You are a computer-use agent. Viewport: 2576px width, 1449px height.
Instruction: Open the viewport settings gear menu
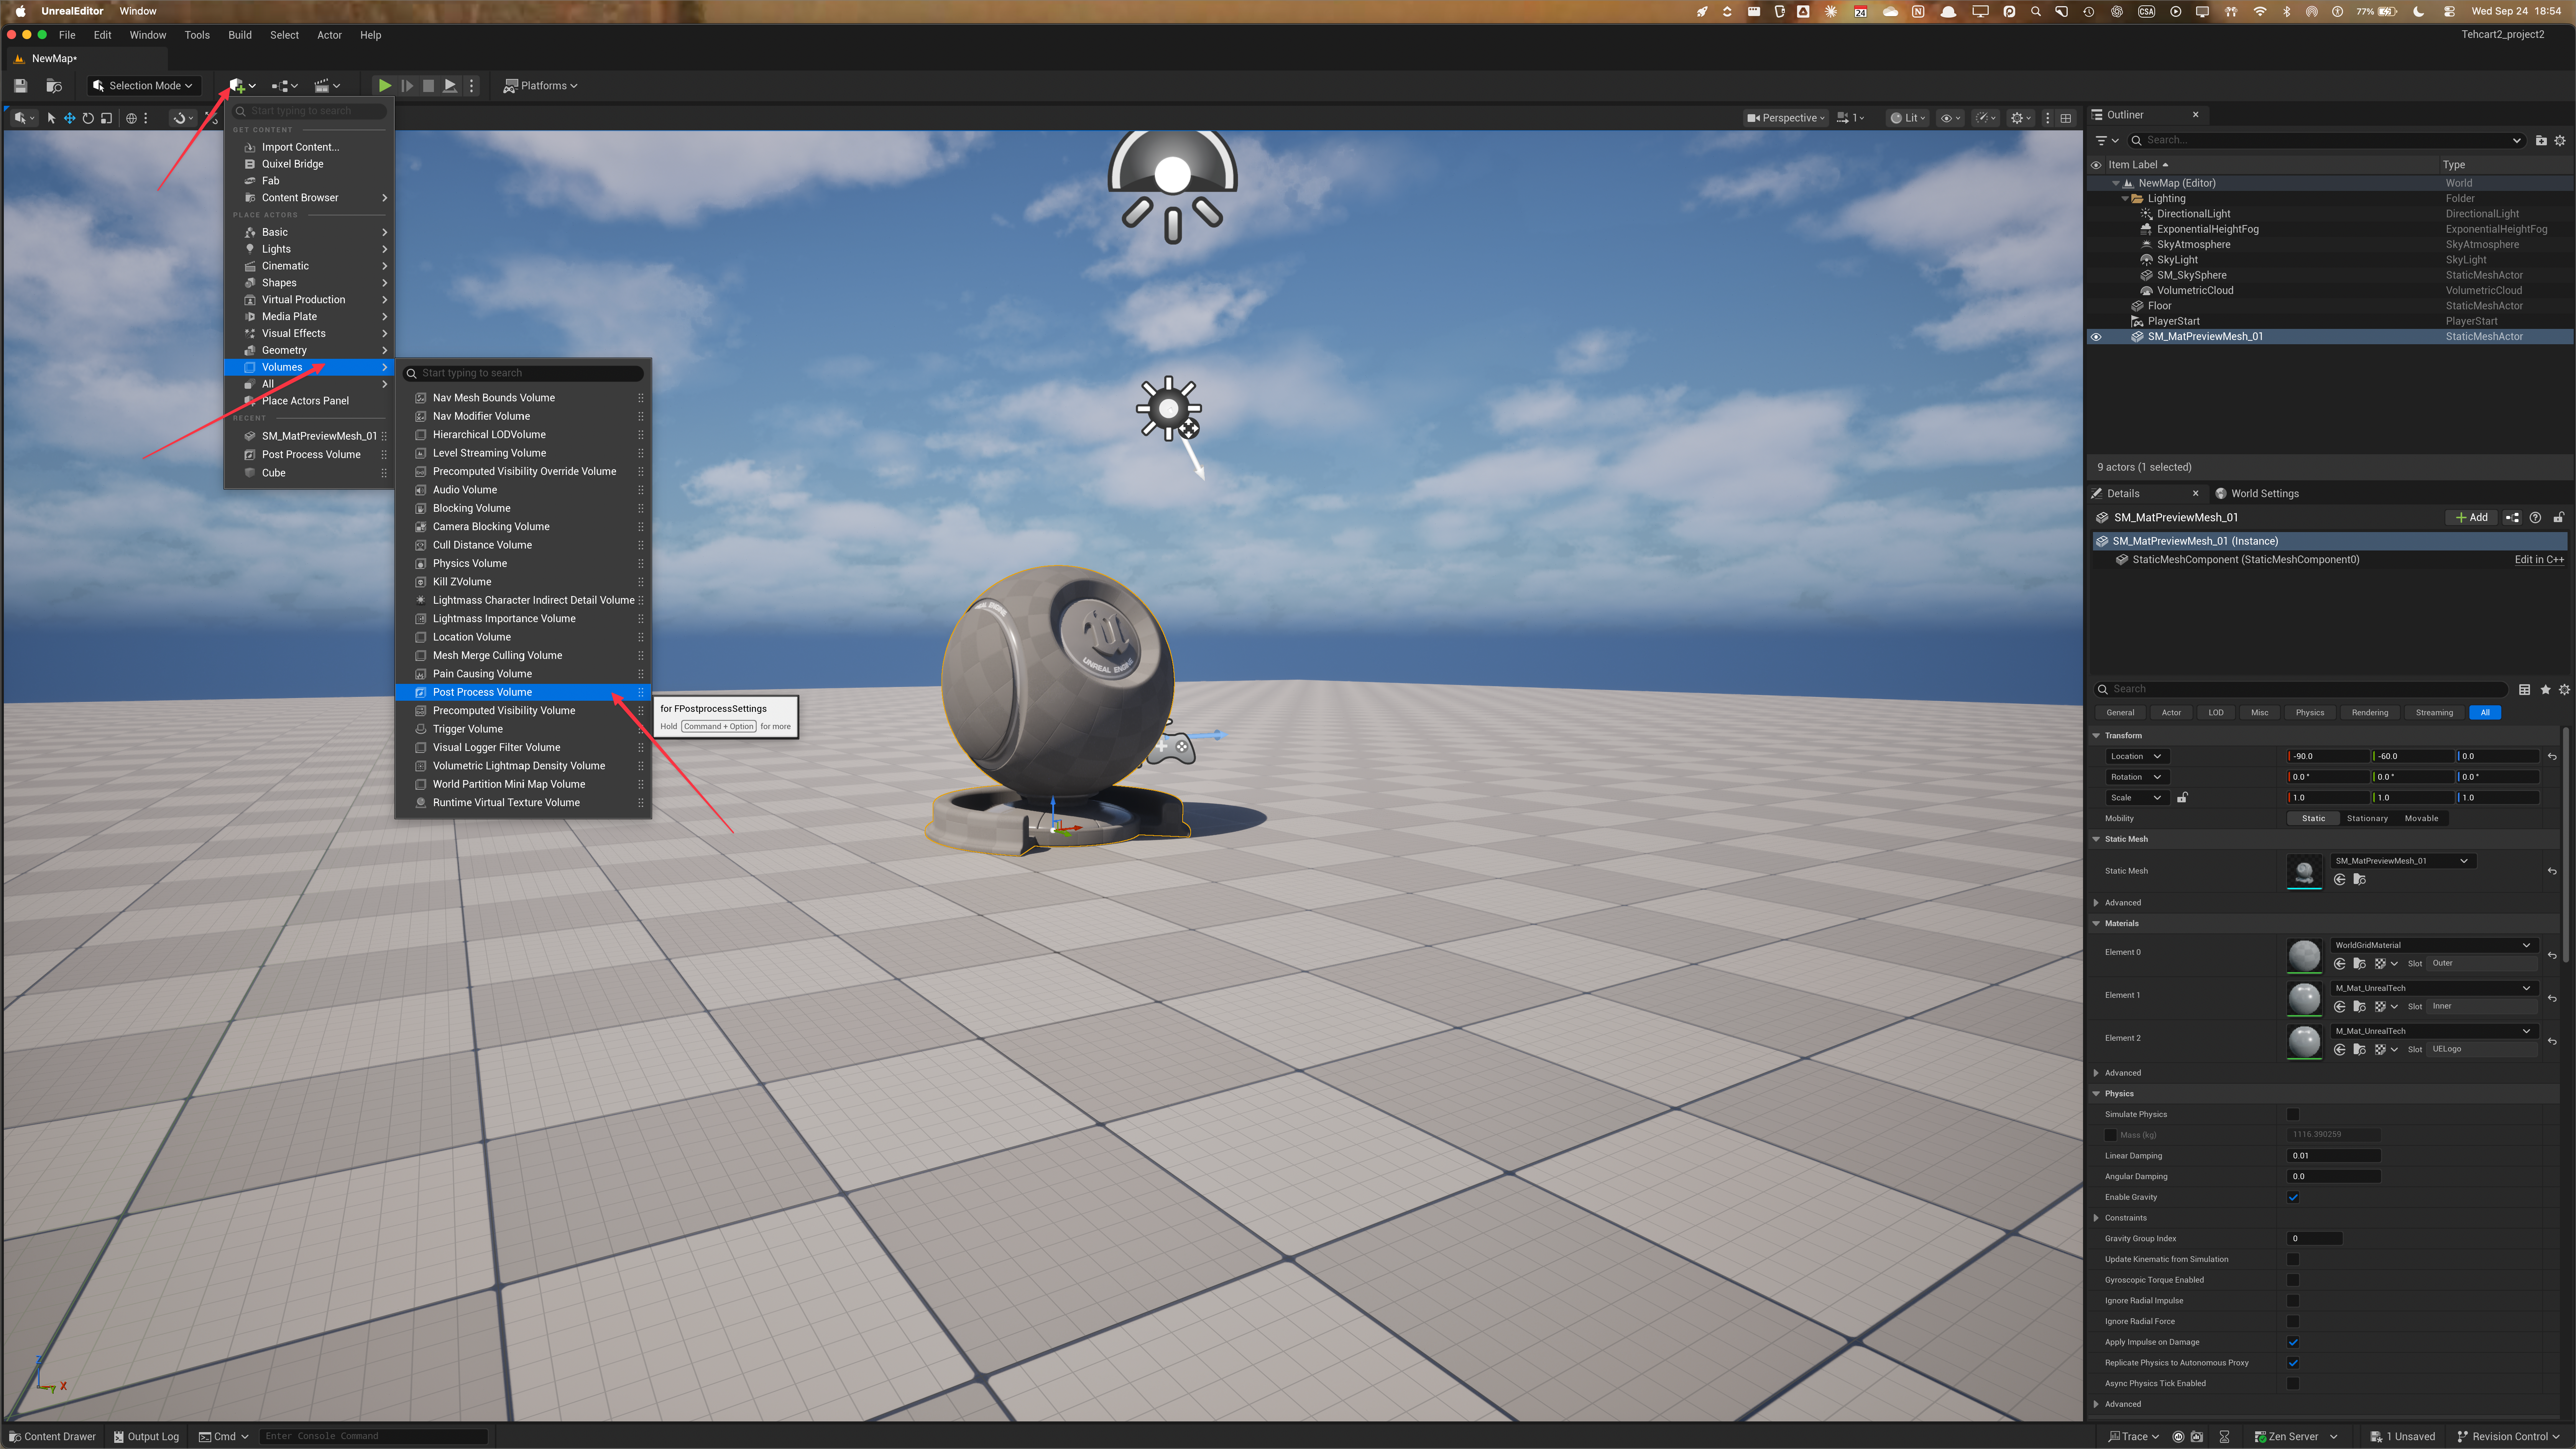2020,118
